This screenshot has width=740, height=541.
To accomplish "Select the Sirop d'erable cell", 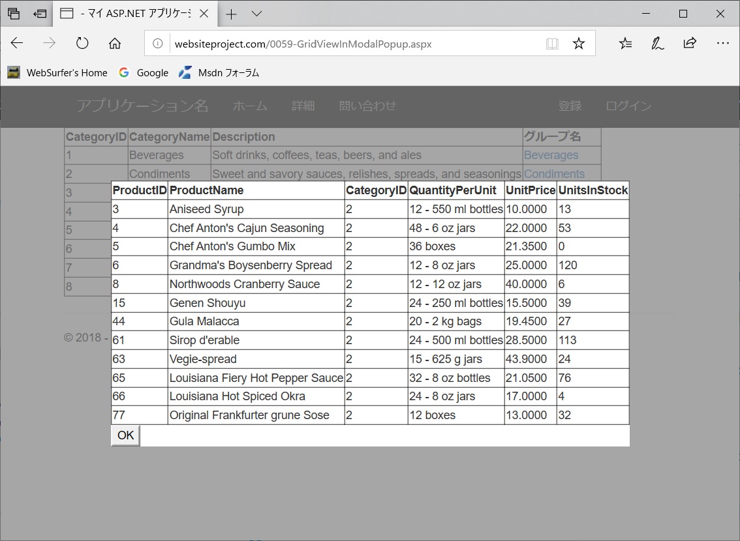I will (256, 340).
